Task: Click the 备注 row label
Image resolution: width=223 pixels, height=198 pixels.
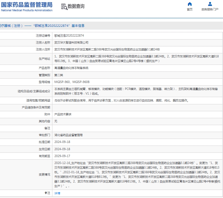Action: [47, 128]
